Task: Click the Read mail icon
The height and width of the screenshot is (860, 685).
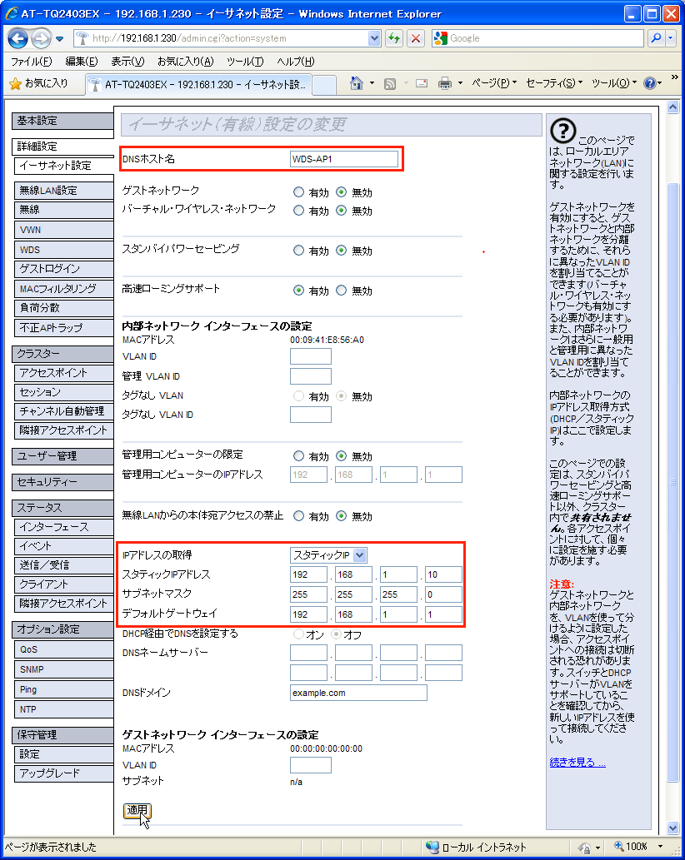Action: pyautogui.click(x=422, y=83)
